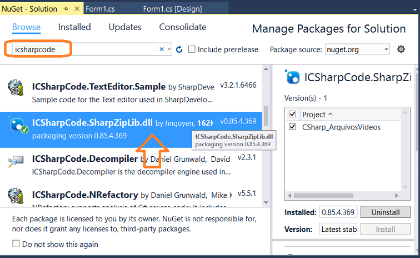Image resolution: width=420 pixels, height=258 pixels.
Task: Toggle Include prerelease checkbox
Action: point(192,49)
